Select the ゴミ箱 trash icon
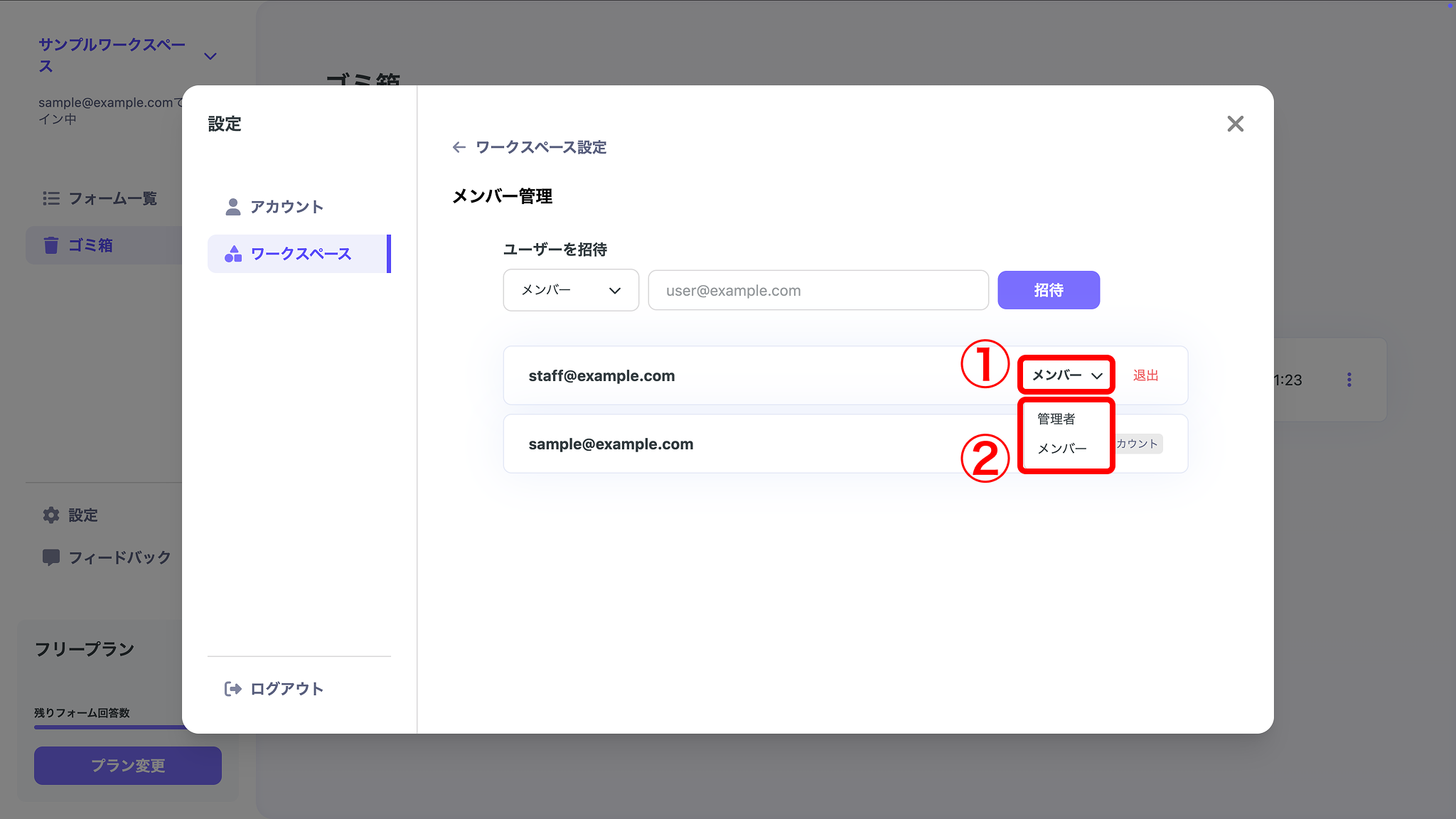The image size is (1456, 819). pyautogui.click(x=51, y=245)
